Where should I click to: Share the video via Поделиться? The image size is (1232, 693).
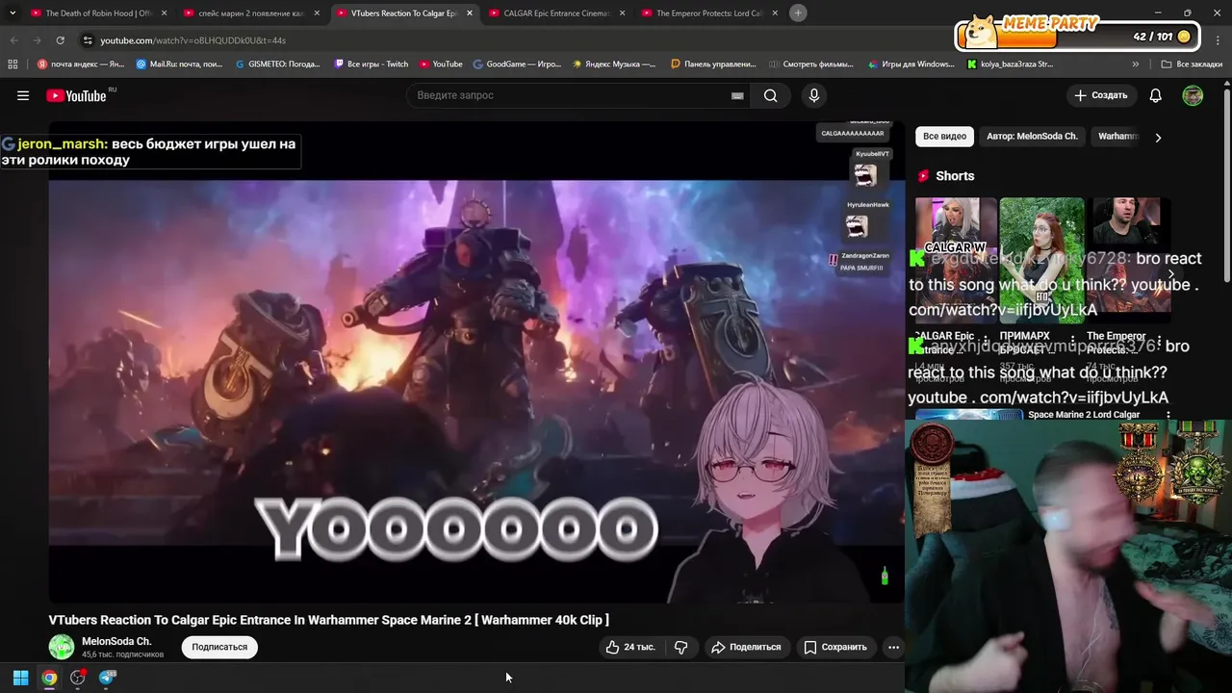746,647
